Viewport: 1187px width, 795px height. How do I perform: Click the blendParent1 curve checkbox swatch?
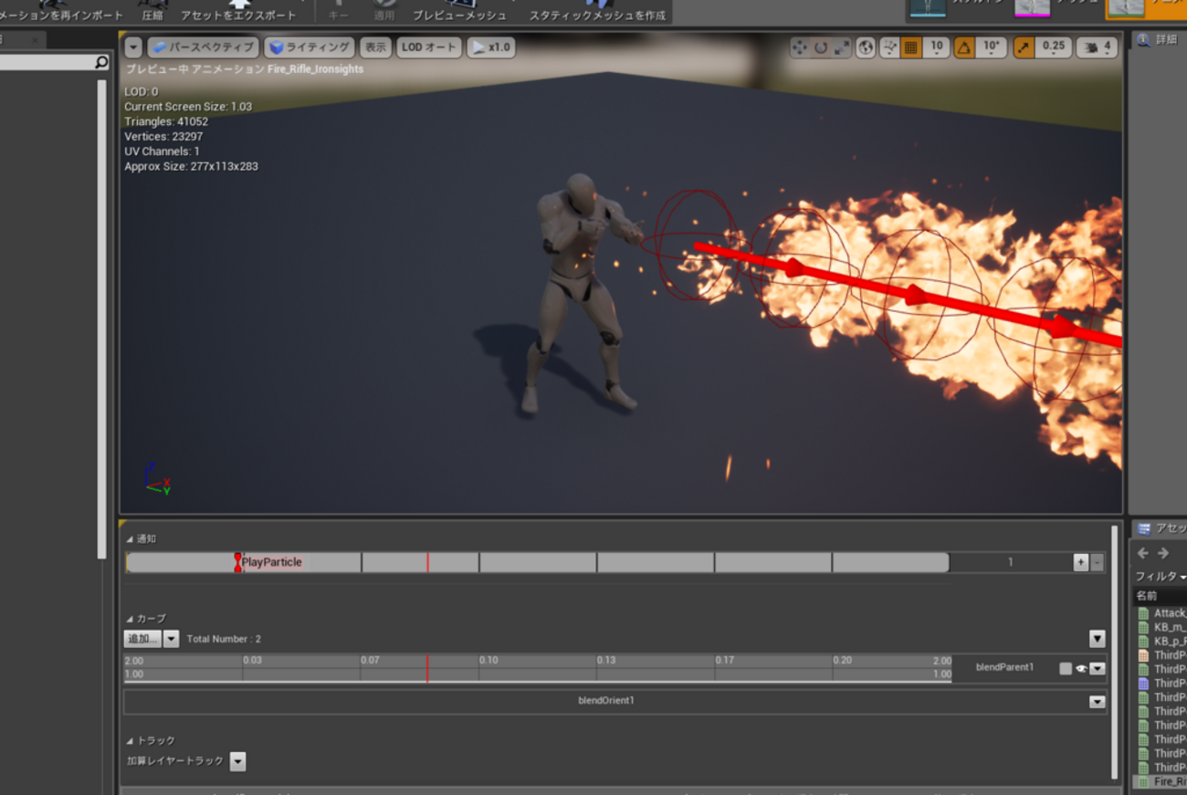1065,668
